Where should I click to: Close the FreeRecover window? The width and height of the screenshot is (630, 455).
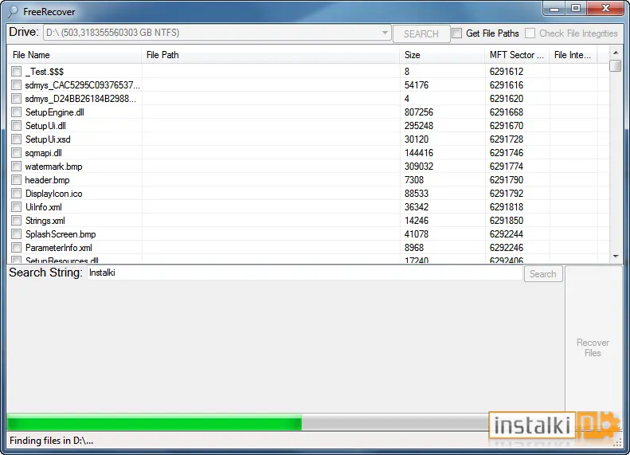click(605, 9)
